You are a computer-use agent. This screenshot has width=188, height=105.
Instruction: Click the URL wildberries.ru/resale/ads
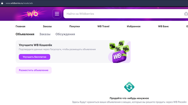click(x=19, y=3)
